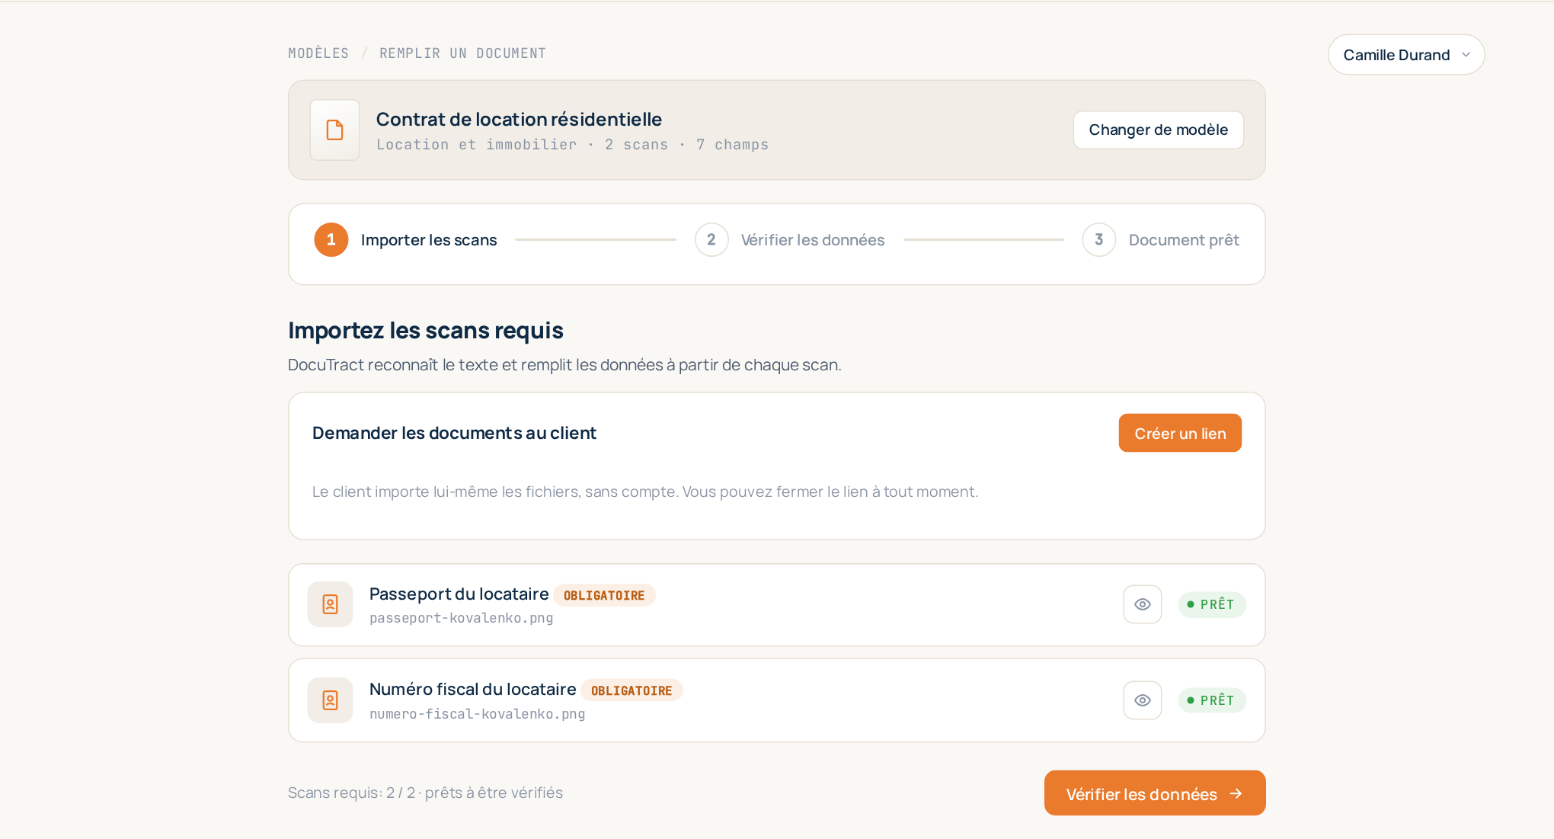Click the file name numero-fiscal-kovalenko.png
Image resolution: width=1554 pixels, height=839 pixels.
[478, 714]
